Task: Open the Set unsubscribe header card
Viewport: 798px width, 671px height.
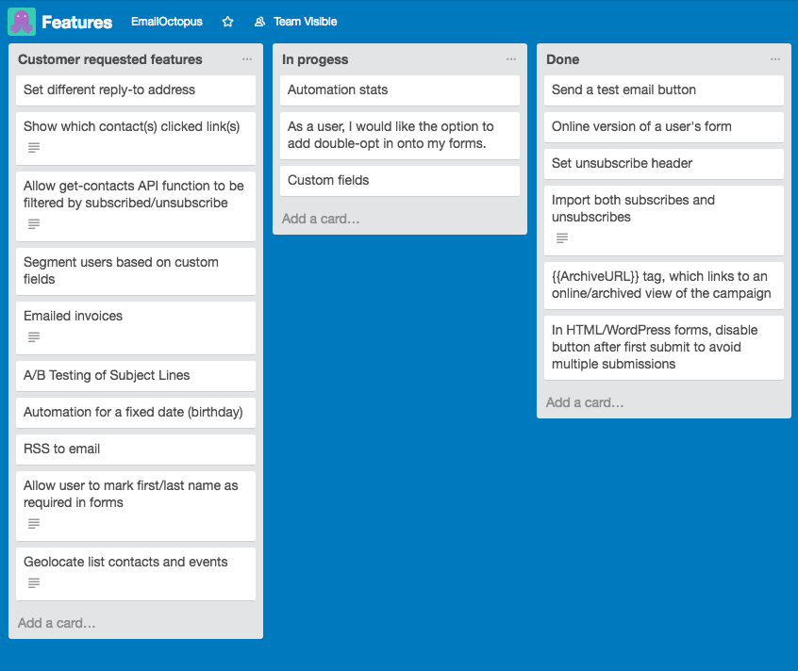Action: pyautogui.click(x=663, y=163)
